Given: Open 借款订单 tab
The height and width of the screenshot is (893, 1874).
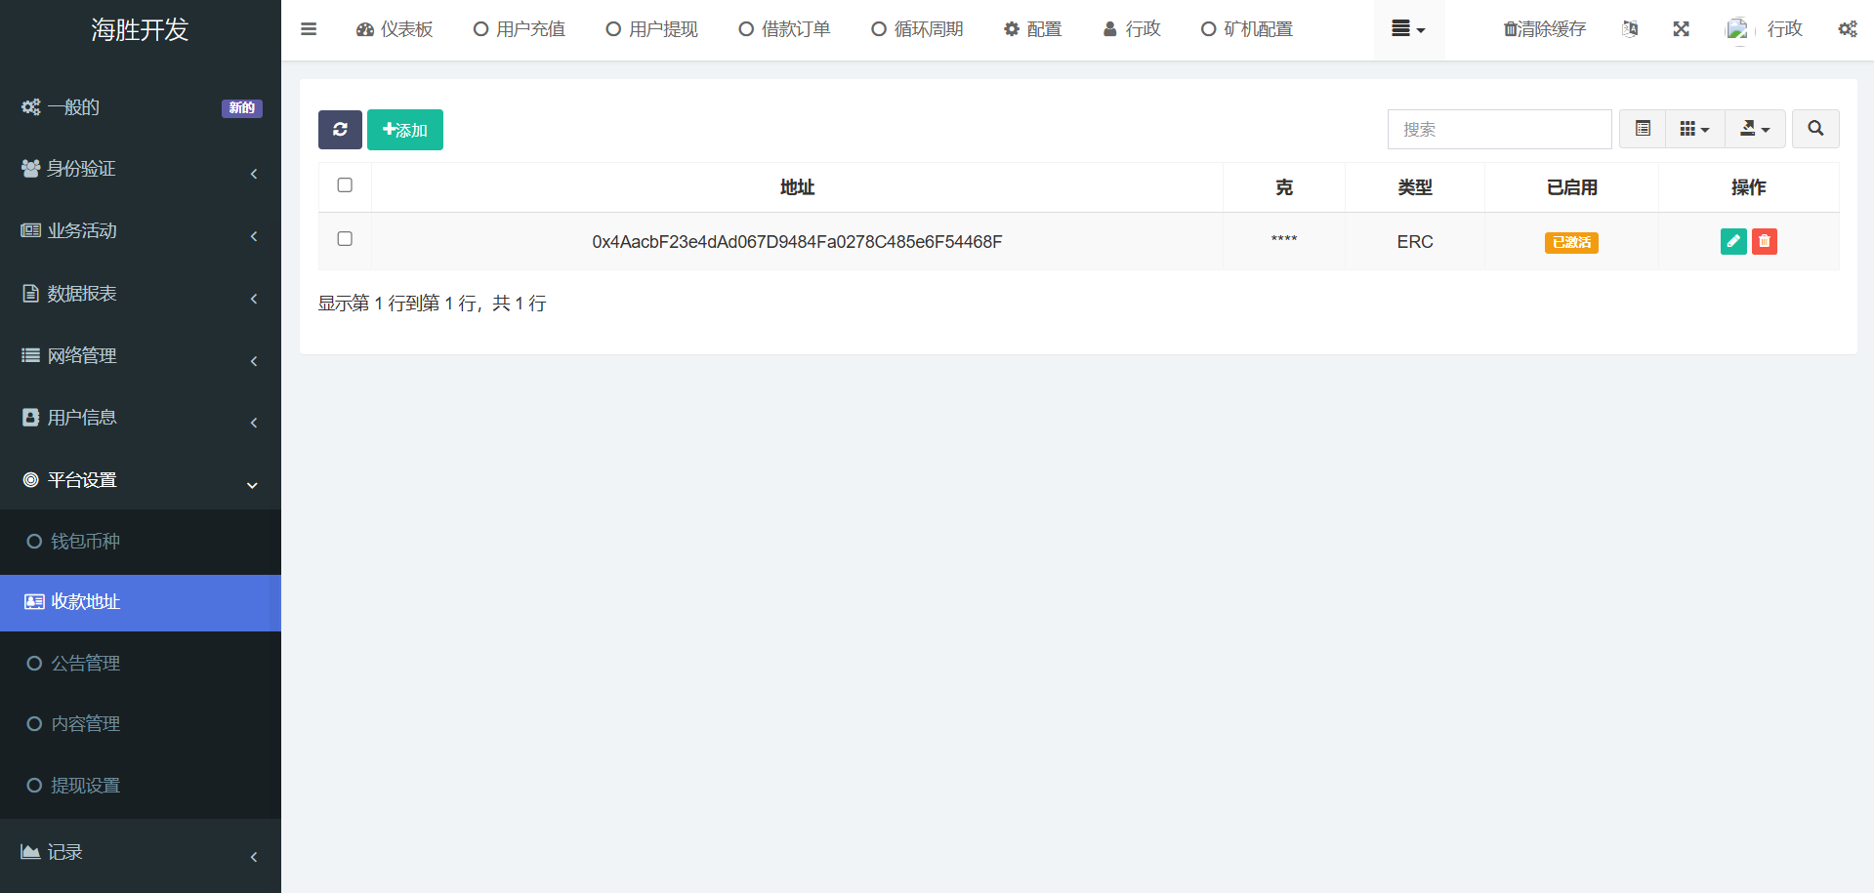Looking at the screenshot, I should pyautogui.click(x=785, y=29).
